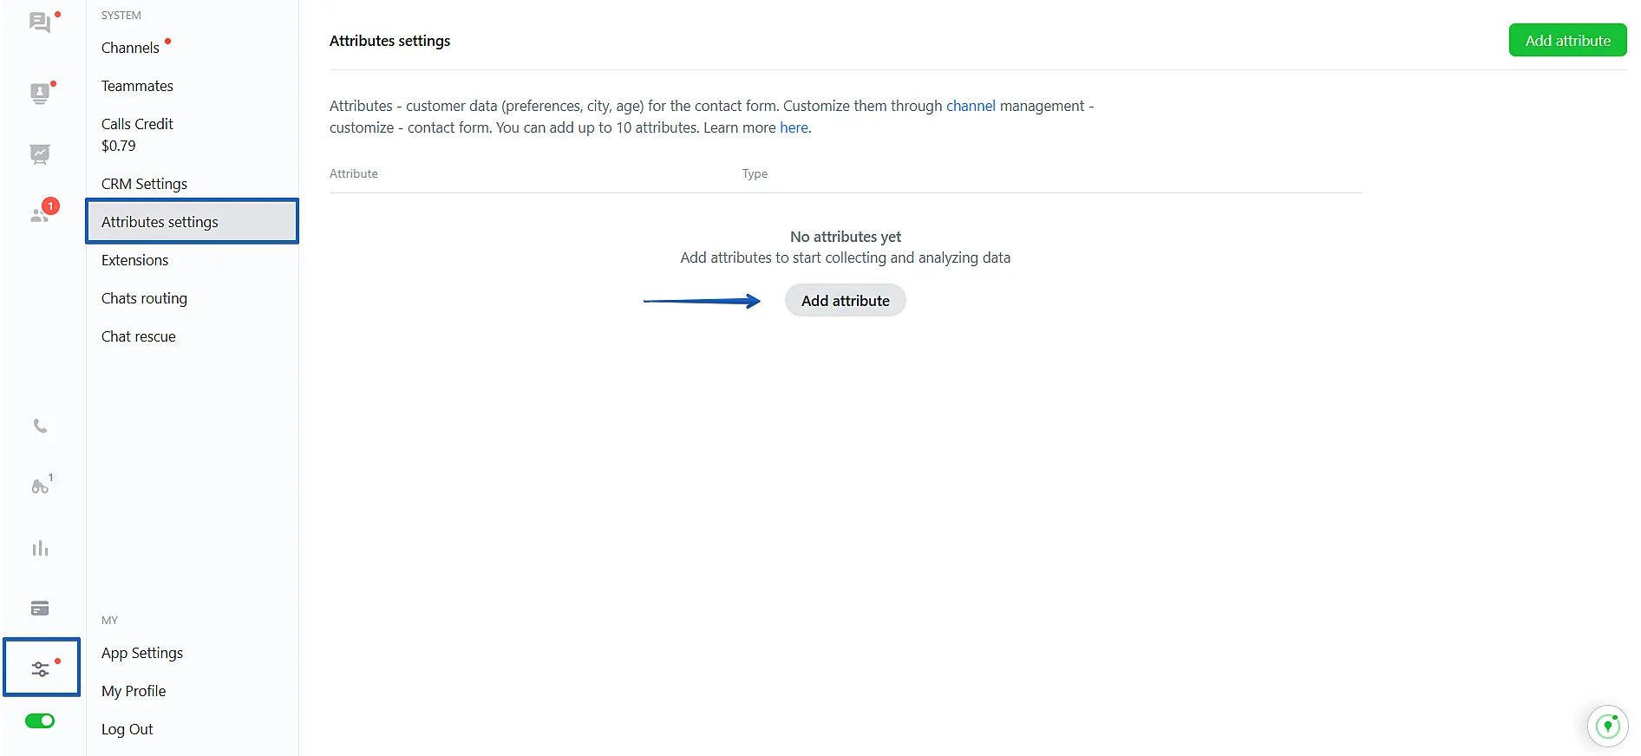Follow the 'channel' link in description
Image resolution: width=1641 pixels, height=756 pixels.
pyautogui.click(x=971, y=106)
